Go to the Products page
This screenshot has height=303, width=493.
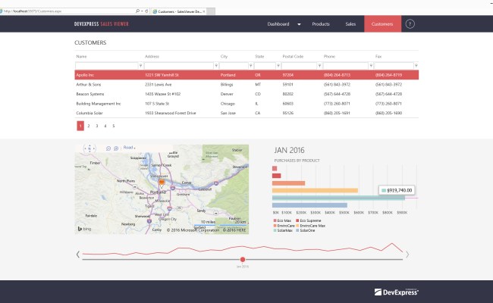pyautogui.click(x=321, y=24)
